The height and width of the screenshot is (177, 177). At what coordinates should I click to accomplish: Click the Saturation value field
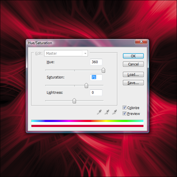(96, 77)
